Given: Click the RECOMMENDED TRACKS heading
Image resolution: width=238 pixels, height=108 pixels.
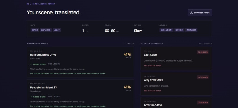Looking at the screenshot, I should pyautogui.click(x=37, y=44).
